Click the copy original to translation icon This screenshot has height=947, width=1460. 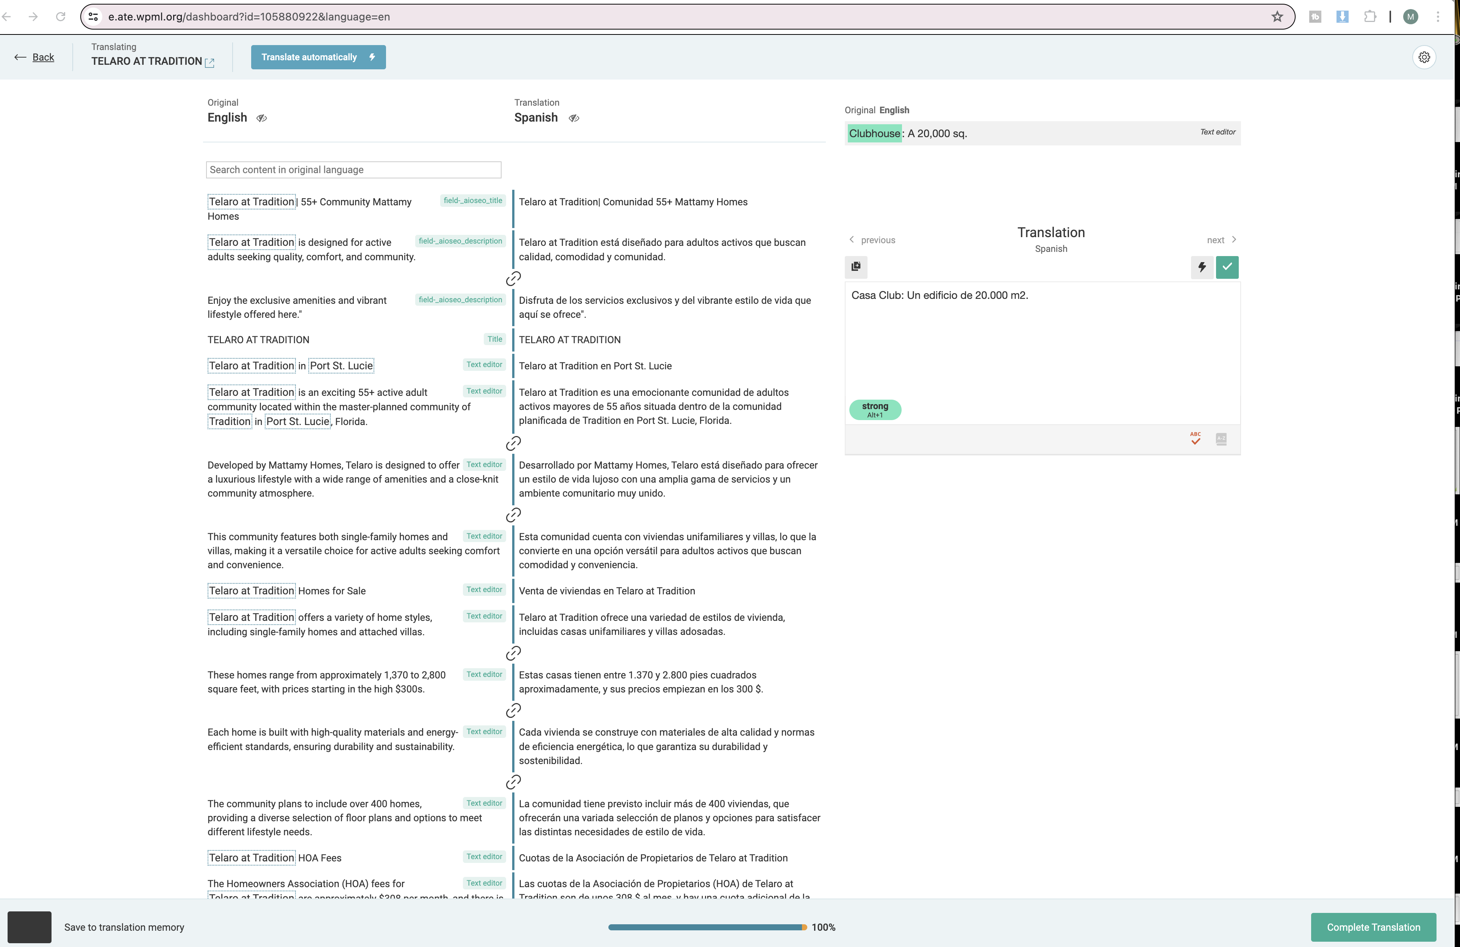point(856,267)
